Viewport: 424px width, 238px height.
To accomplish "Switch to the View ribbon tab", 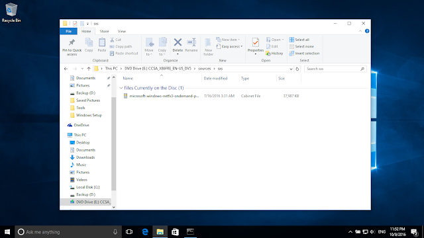I will 122,31.
